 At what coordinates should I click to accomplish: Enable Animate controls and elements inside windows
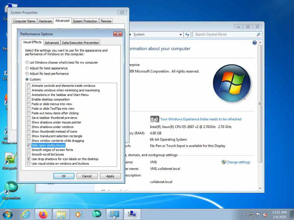point(28,86)
